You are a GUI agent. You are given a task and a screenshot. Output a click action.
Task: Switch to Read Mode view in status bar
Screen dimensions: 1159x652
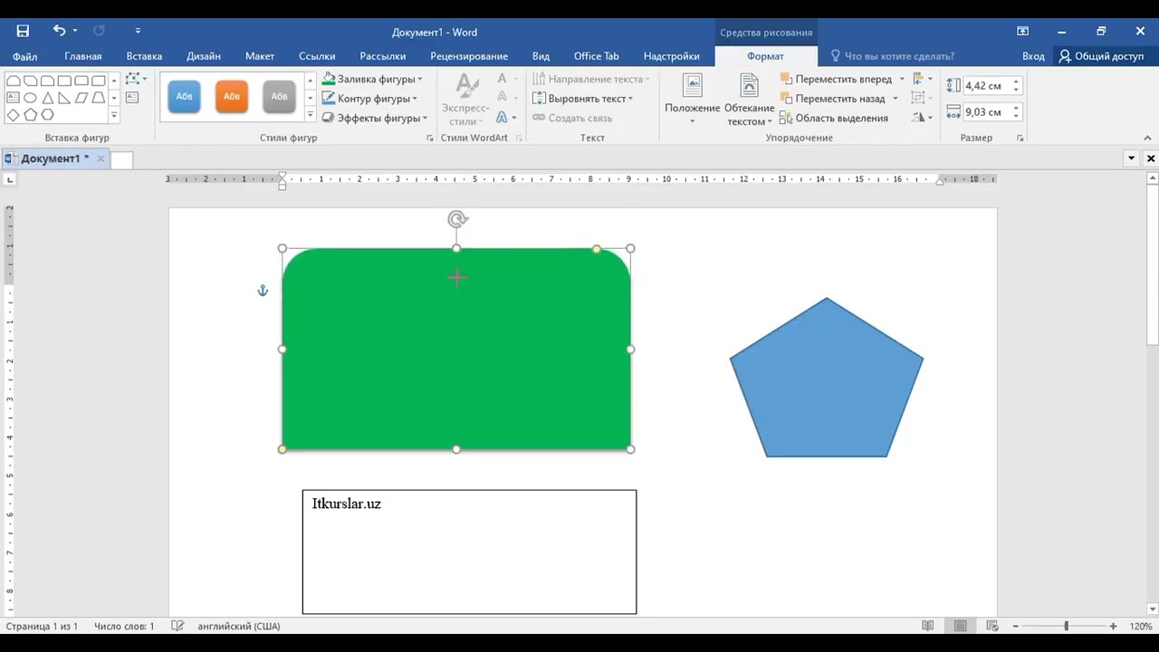tap(927, 626)
